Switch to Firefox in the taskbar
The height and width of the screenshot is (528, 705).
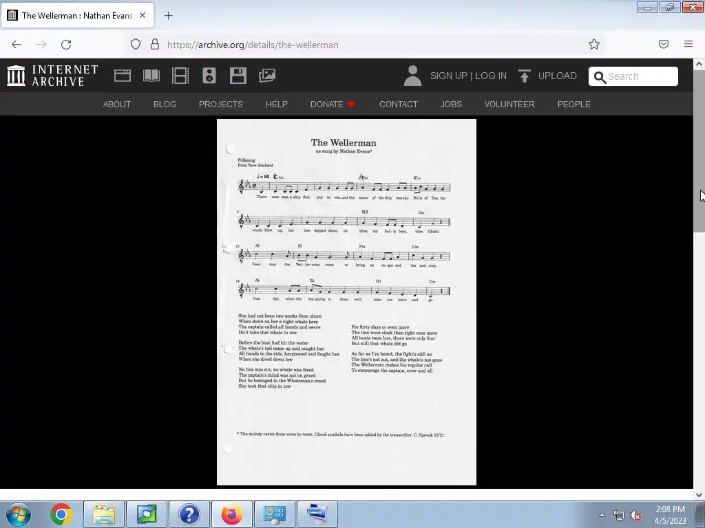[x=231, y=514]
